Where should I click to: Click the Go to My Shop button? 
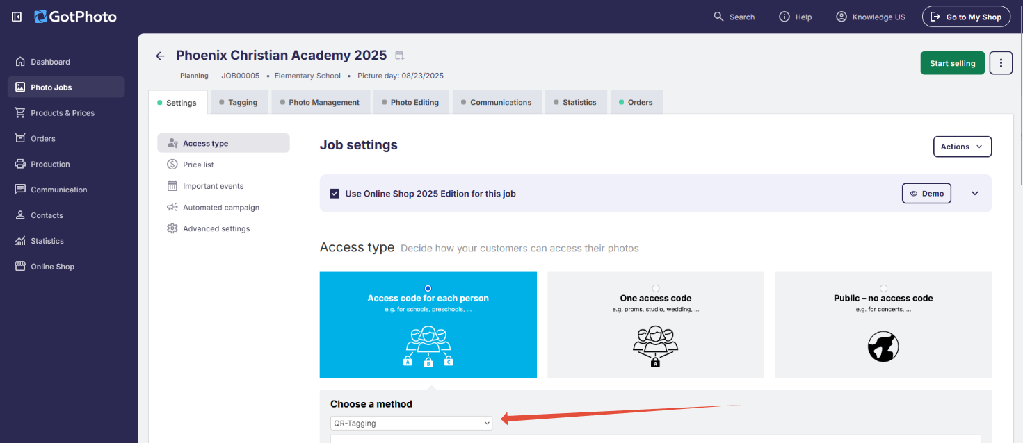pyautogui.click(x=966, y=17)
